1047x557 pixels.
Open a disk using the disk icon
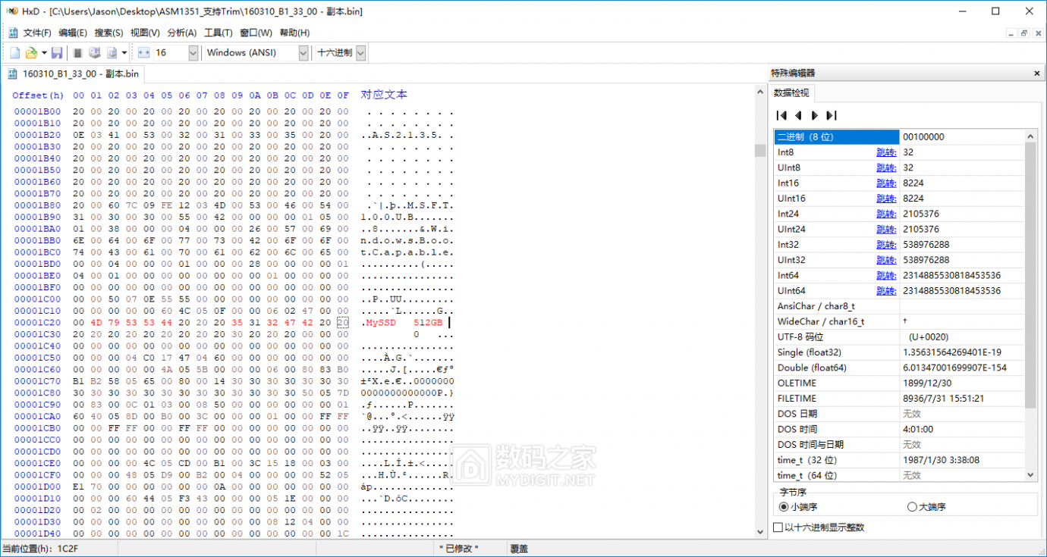[95, 53]
